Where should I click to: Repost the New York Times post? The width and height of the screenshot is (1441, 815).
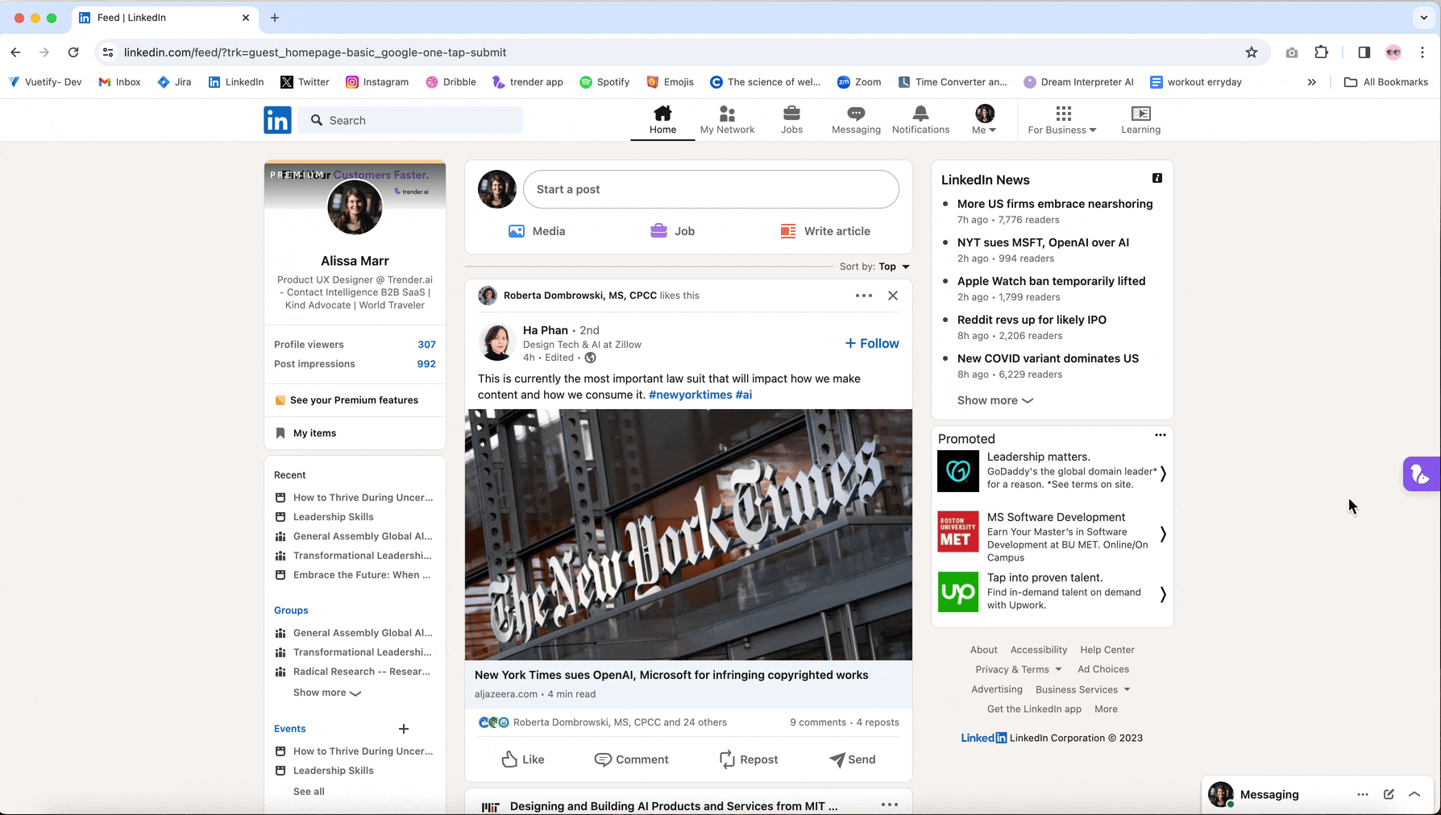[749, 759]
